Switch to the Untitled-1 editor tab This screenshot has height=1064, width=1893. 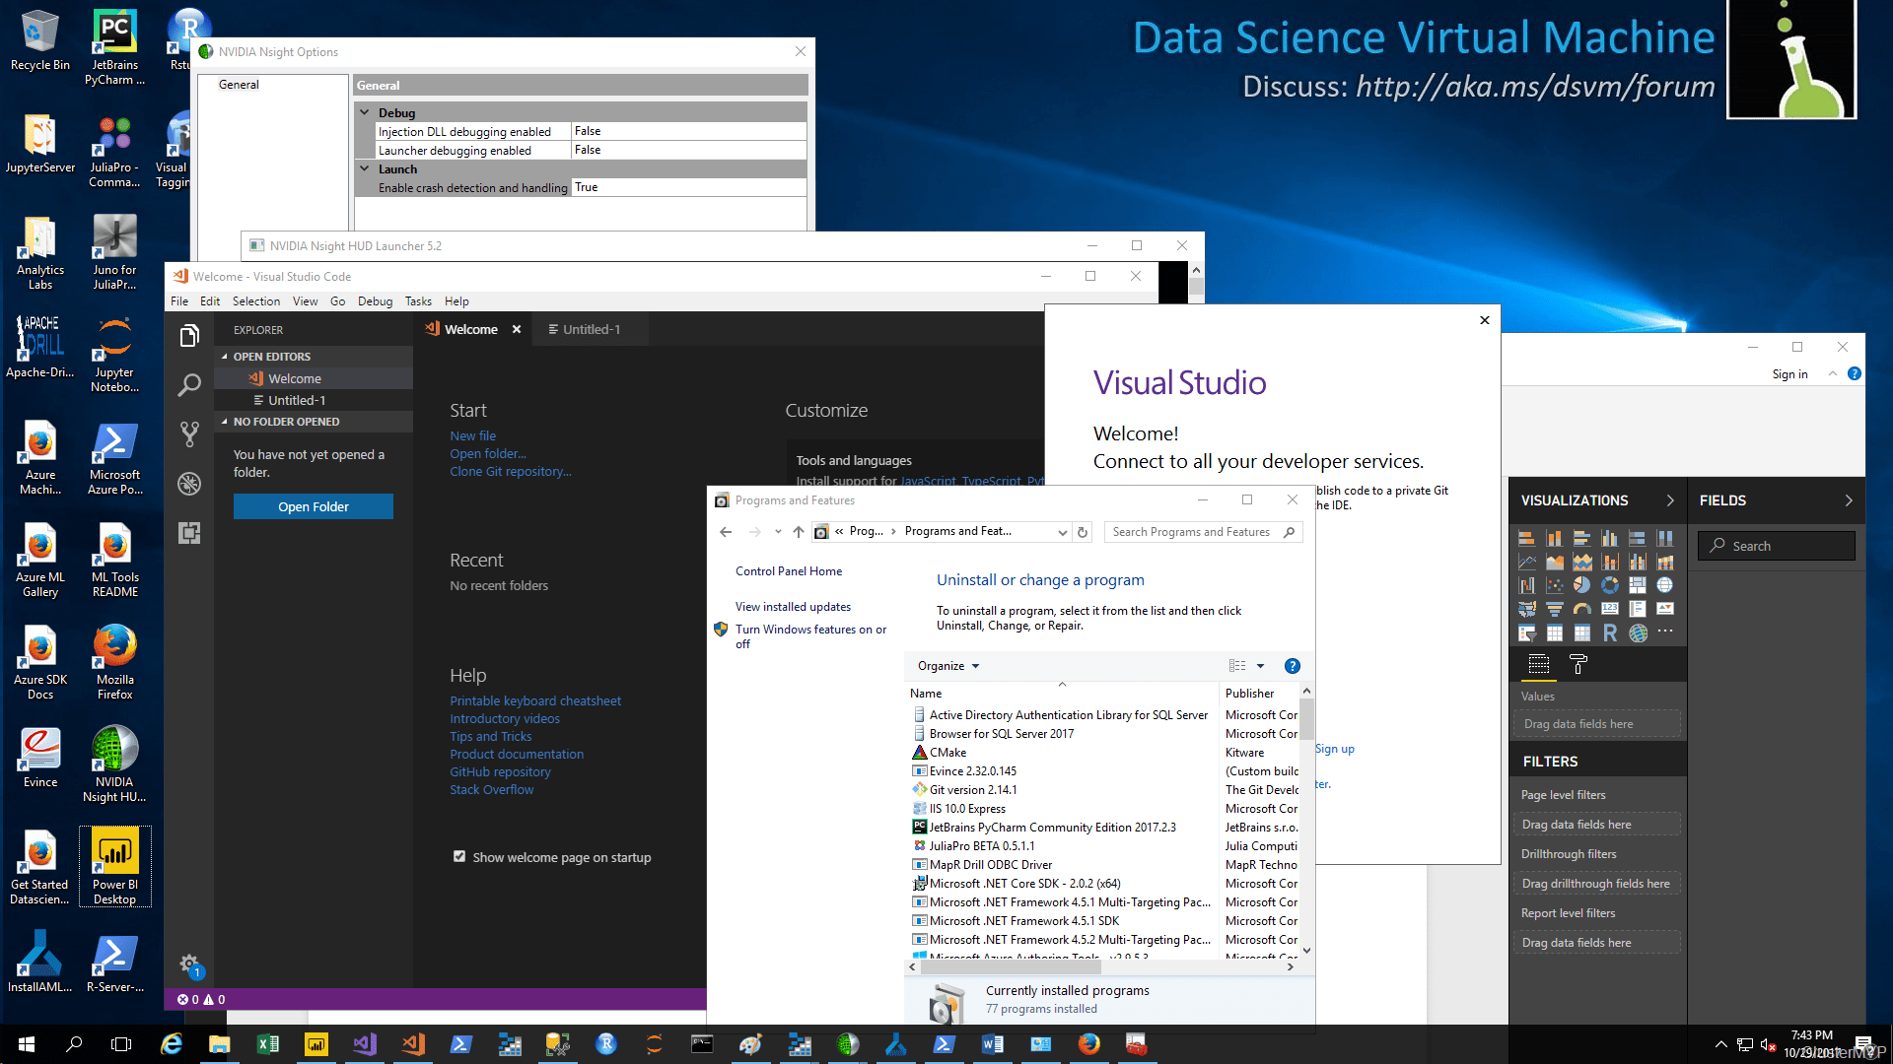[x=591, y=329]
